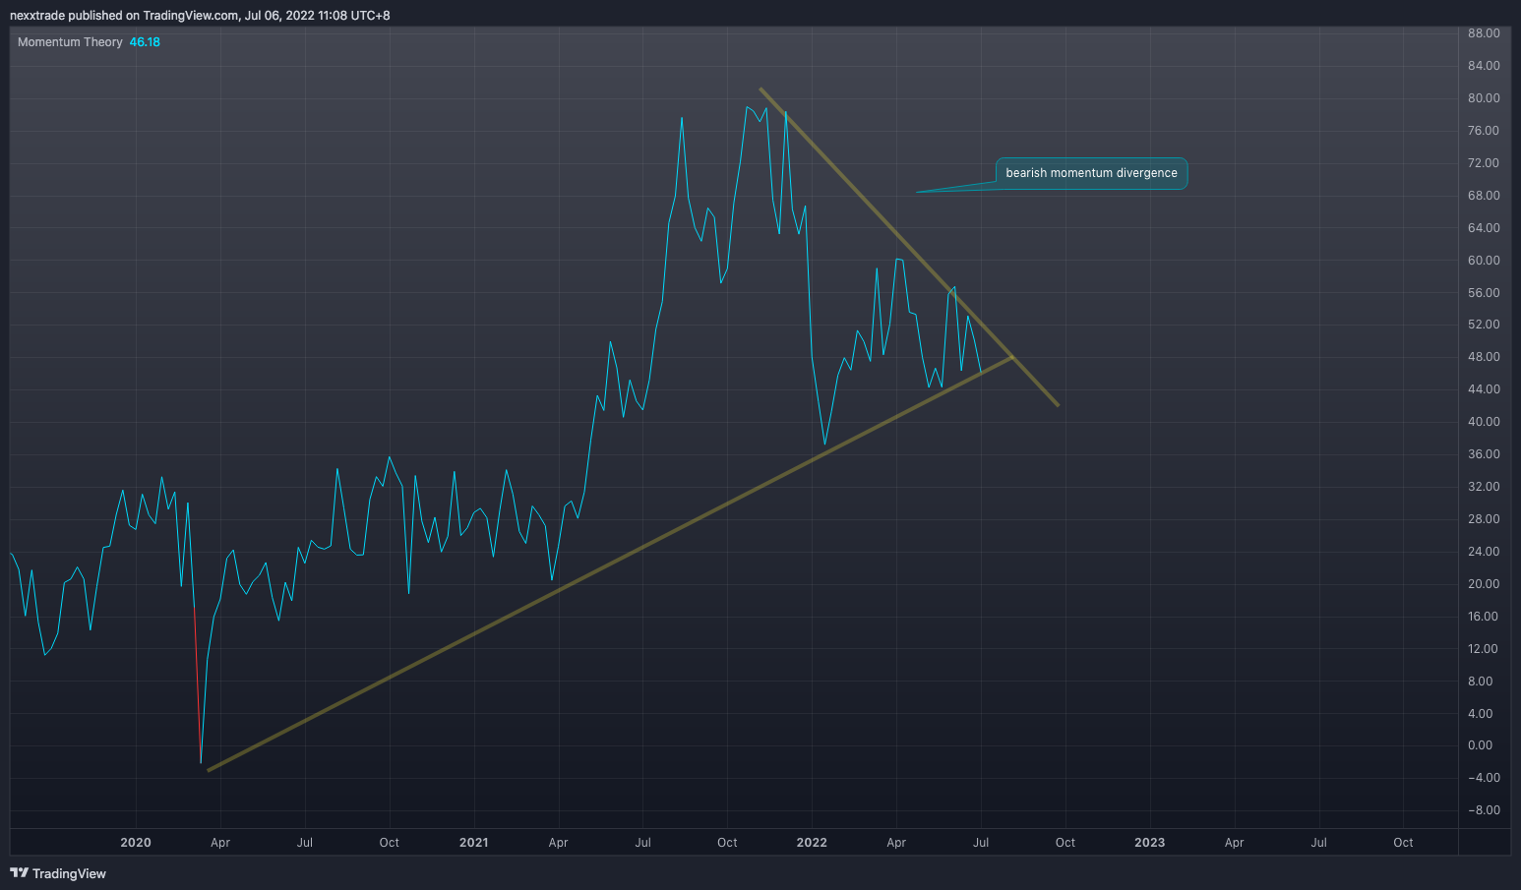The height and width of the screenshot is (890, 1521).
Task: Click the 60.00 level on the price scale
Action: (1484, 261)
